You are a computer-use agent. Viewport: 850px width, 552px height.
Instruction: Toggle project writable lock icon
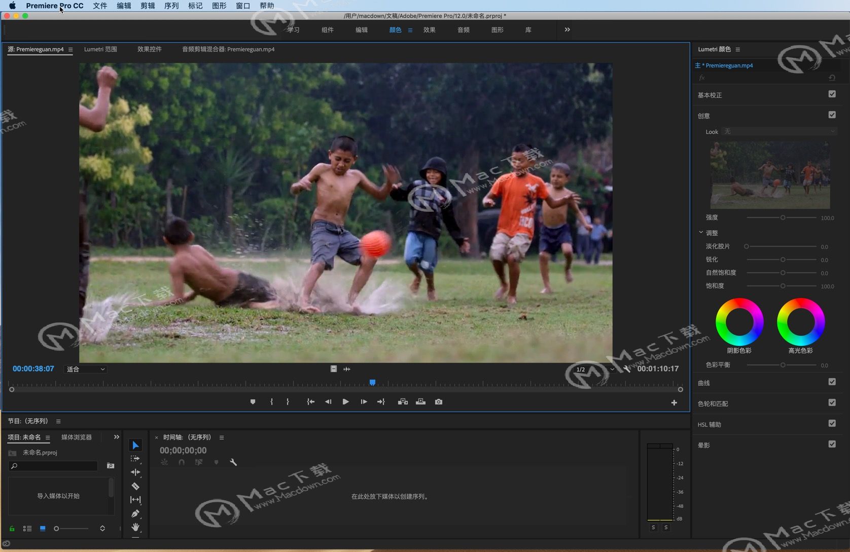click(x=12, y=528)
